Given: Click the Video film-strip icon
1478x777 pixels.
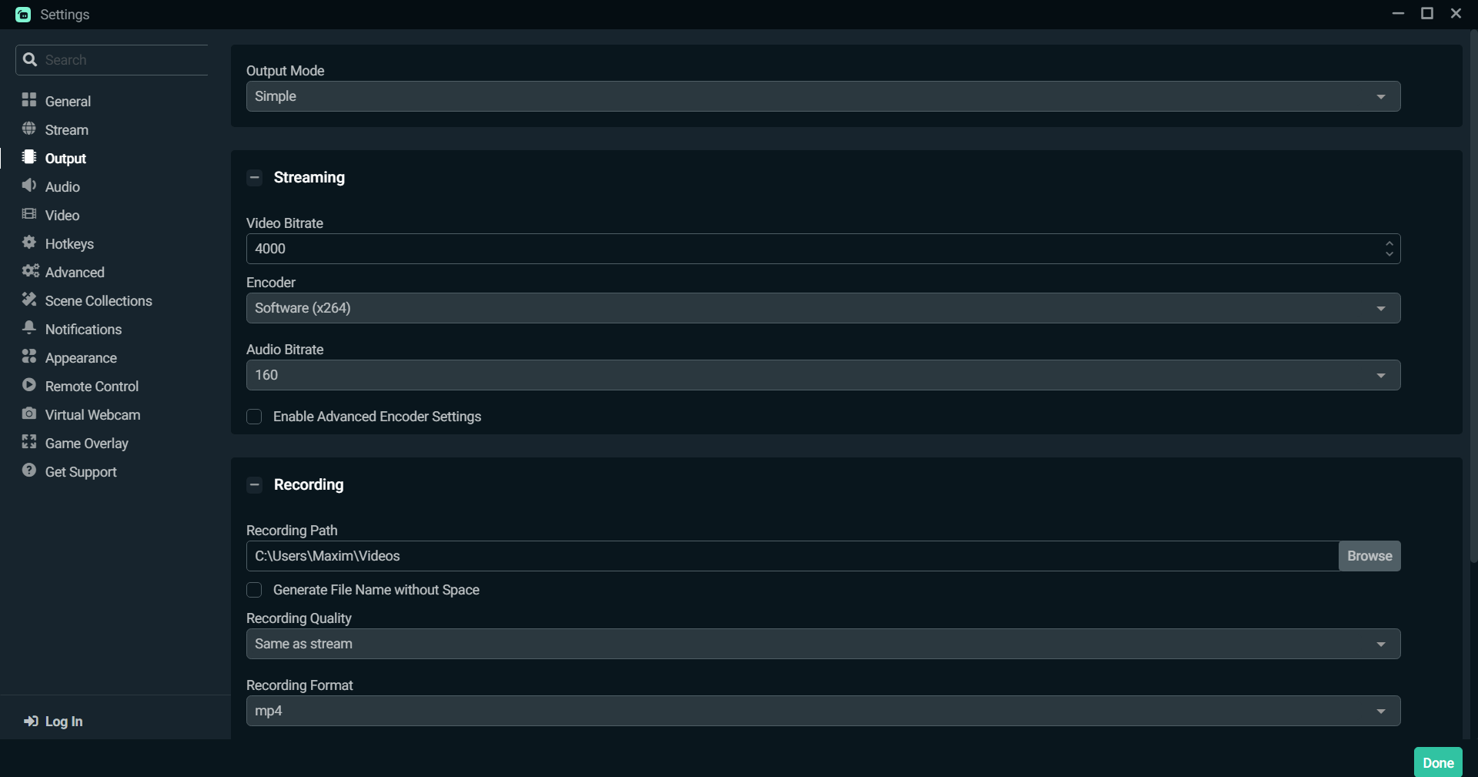Looking at the screenshot, I should (29, 214).
